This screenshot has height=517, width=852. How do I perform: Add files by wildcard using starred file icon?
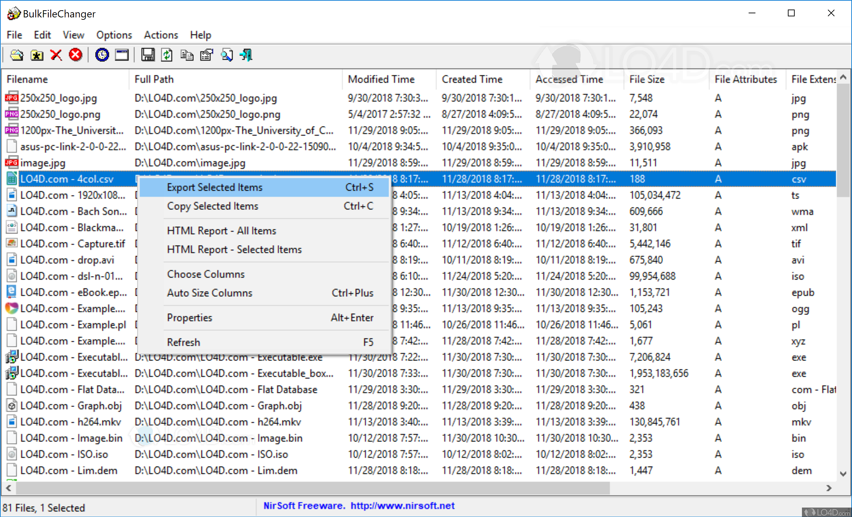coord(37,55)
